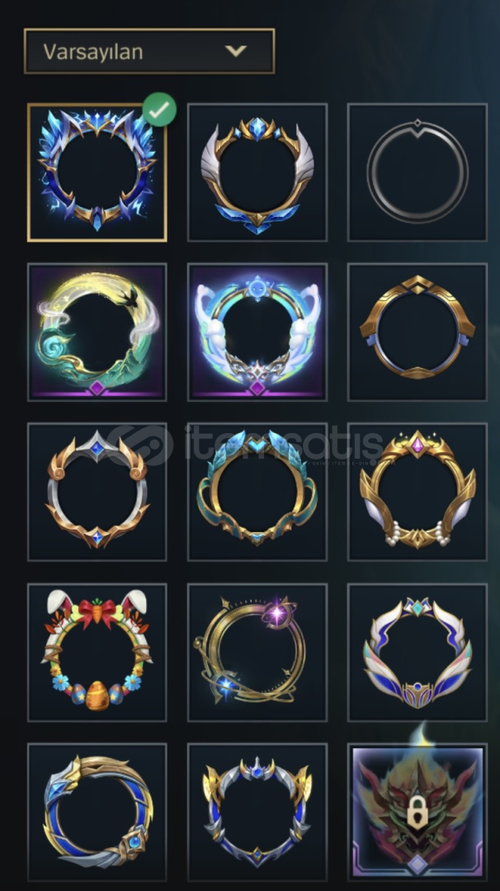Image resolution: width=500 pixels, height=891 pixels.
Task: Choose the white-winged gold border
Action: tap(257, 172)
